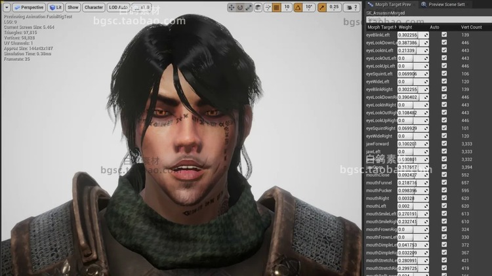Switch to Preview Scene Settings tab
Viewport: 492px width, 276px height.
click(447, 5)
